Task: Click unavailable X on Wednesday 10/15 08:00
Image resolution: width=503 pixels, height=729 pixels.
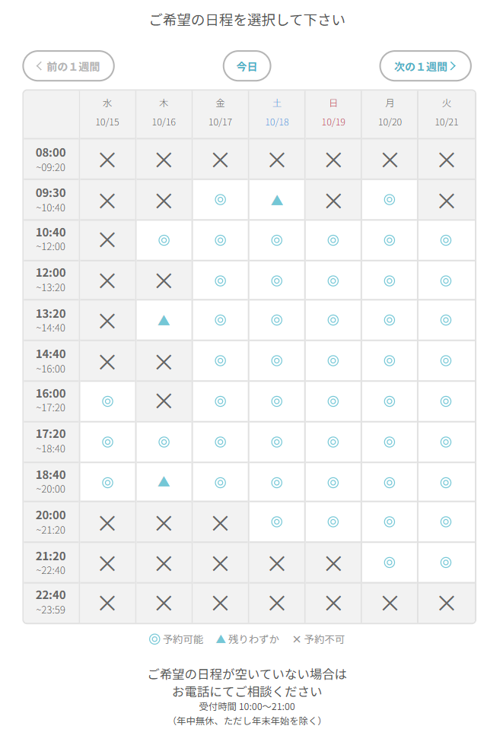Action: coord(107,160)
